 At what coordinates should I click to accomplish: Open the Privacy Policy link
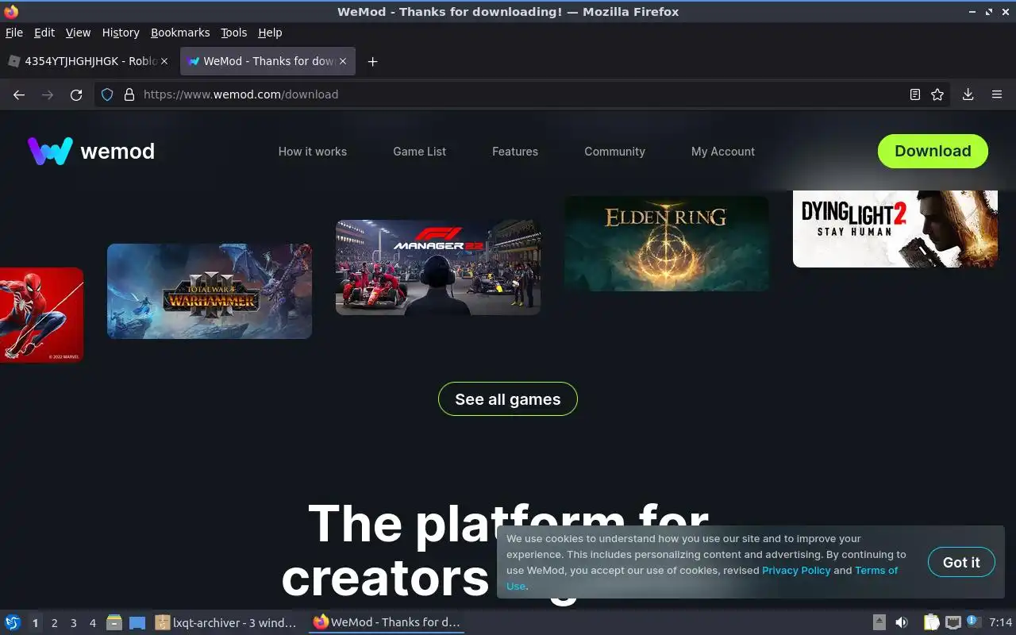(796, 570)
